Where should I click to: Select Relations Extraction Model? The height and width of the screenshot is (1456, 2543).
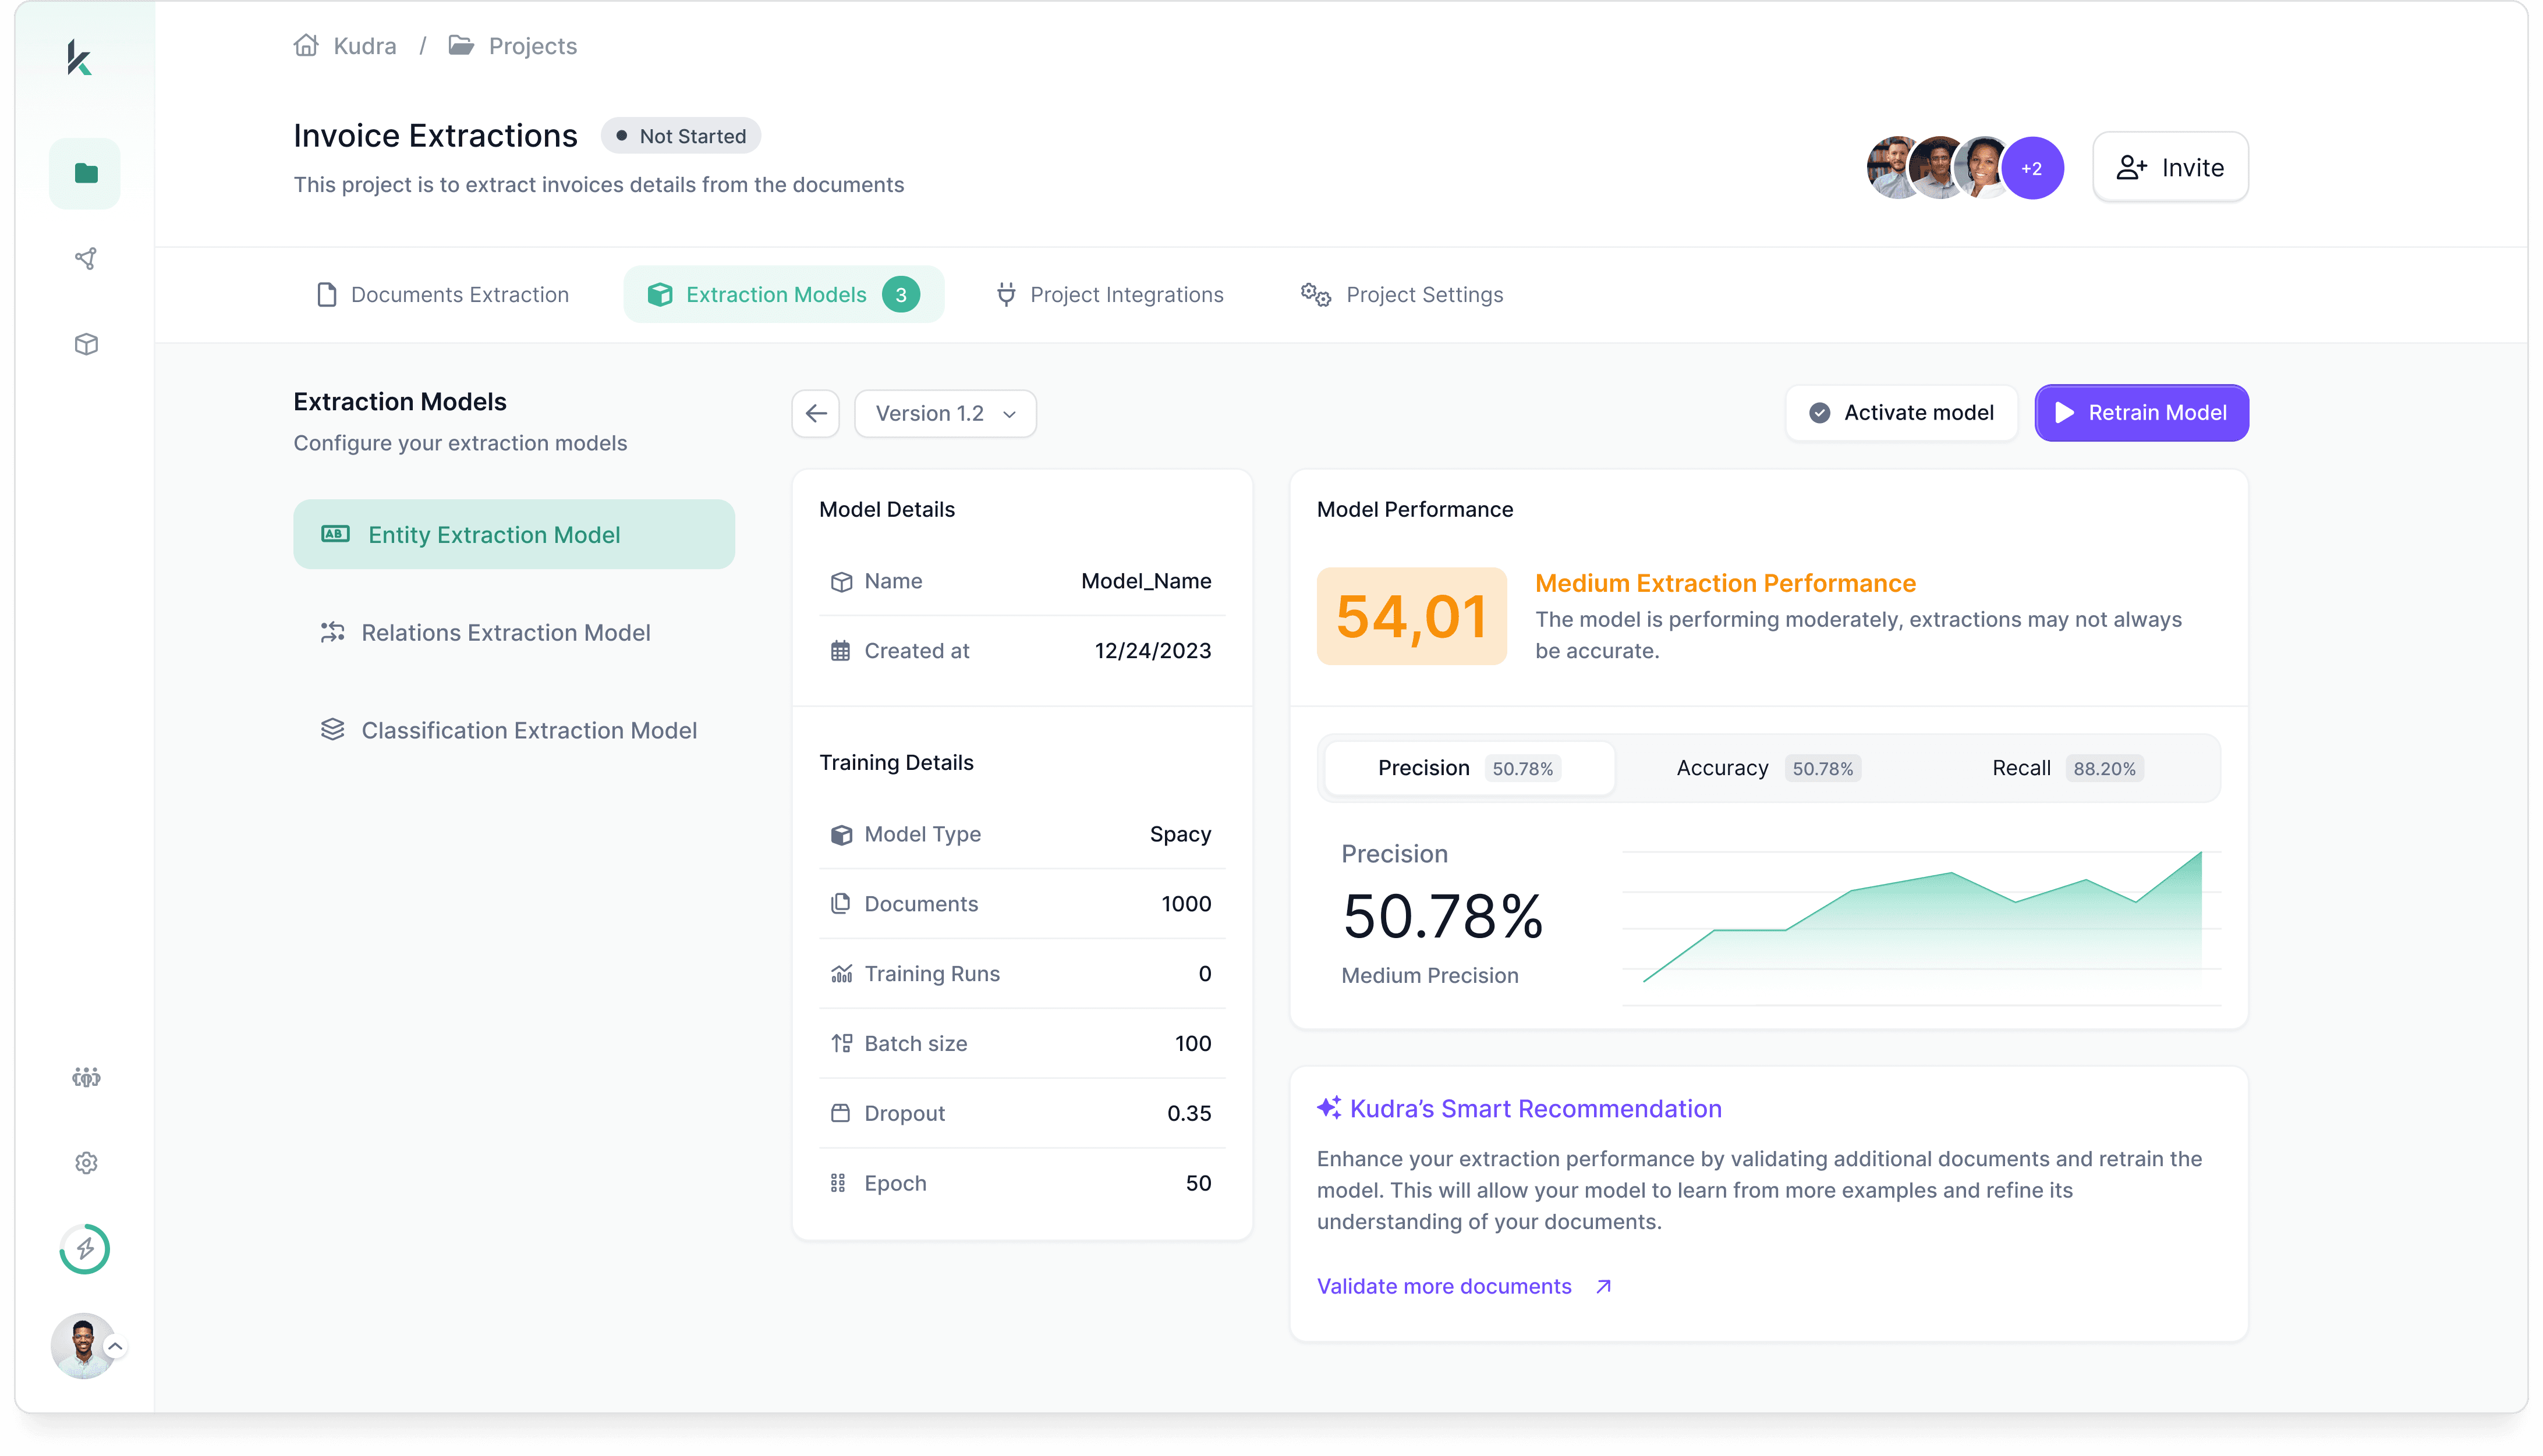505,632
